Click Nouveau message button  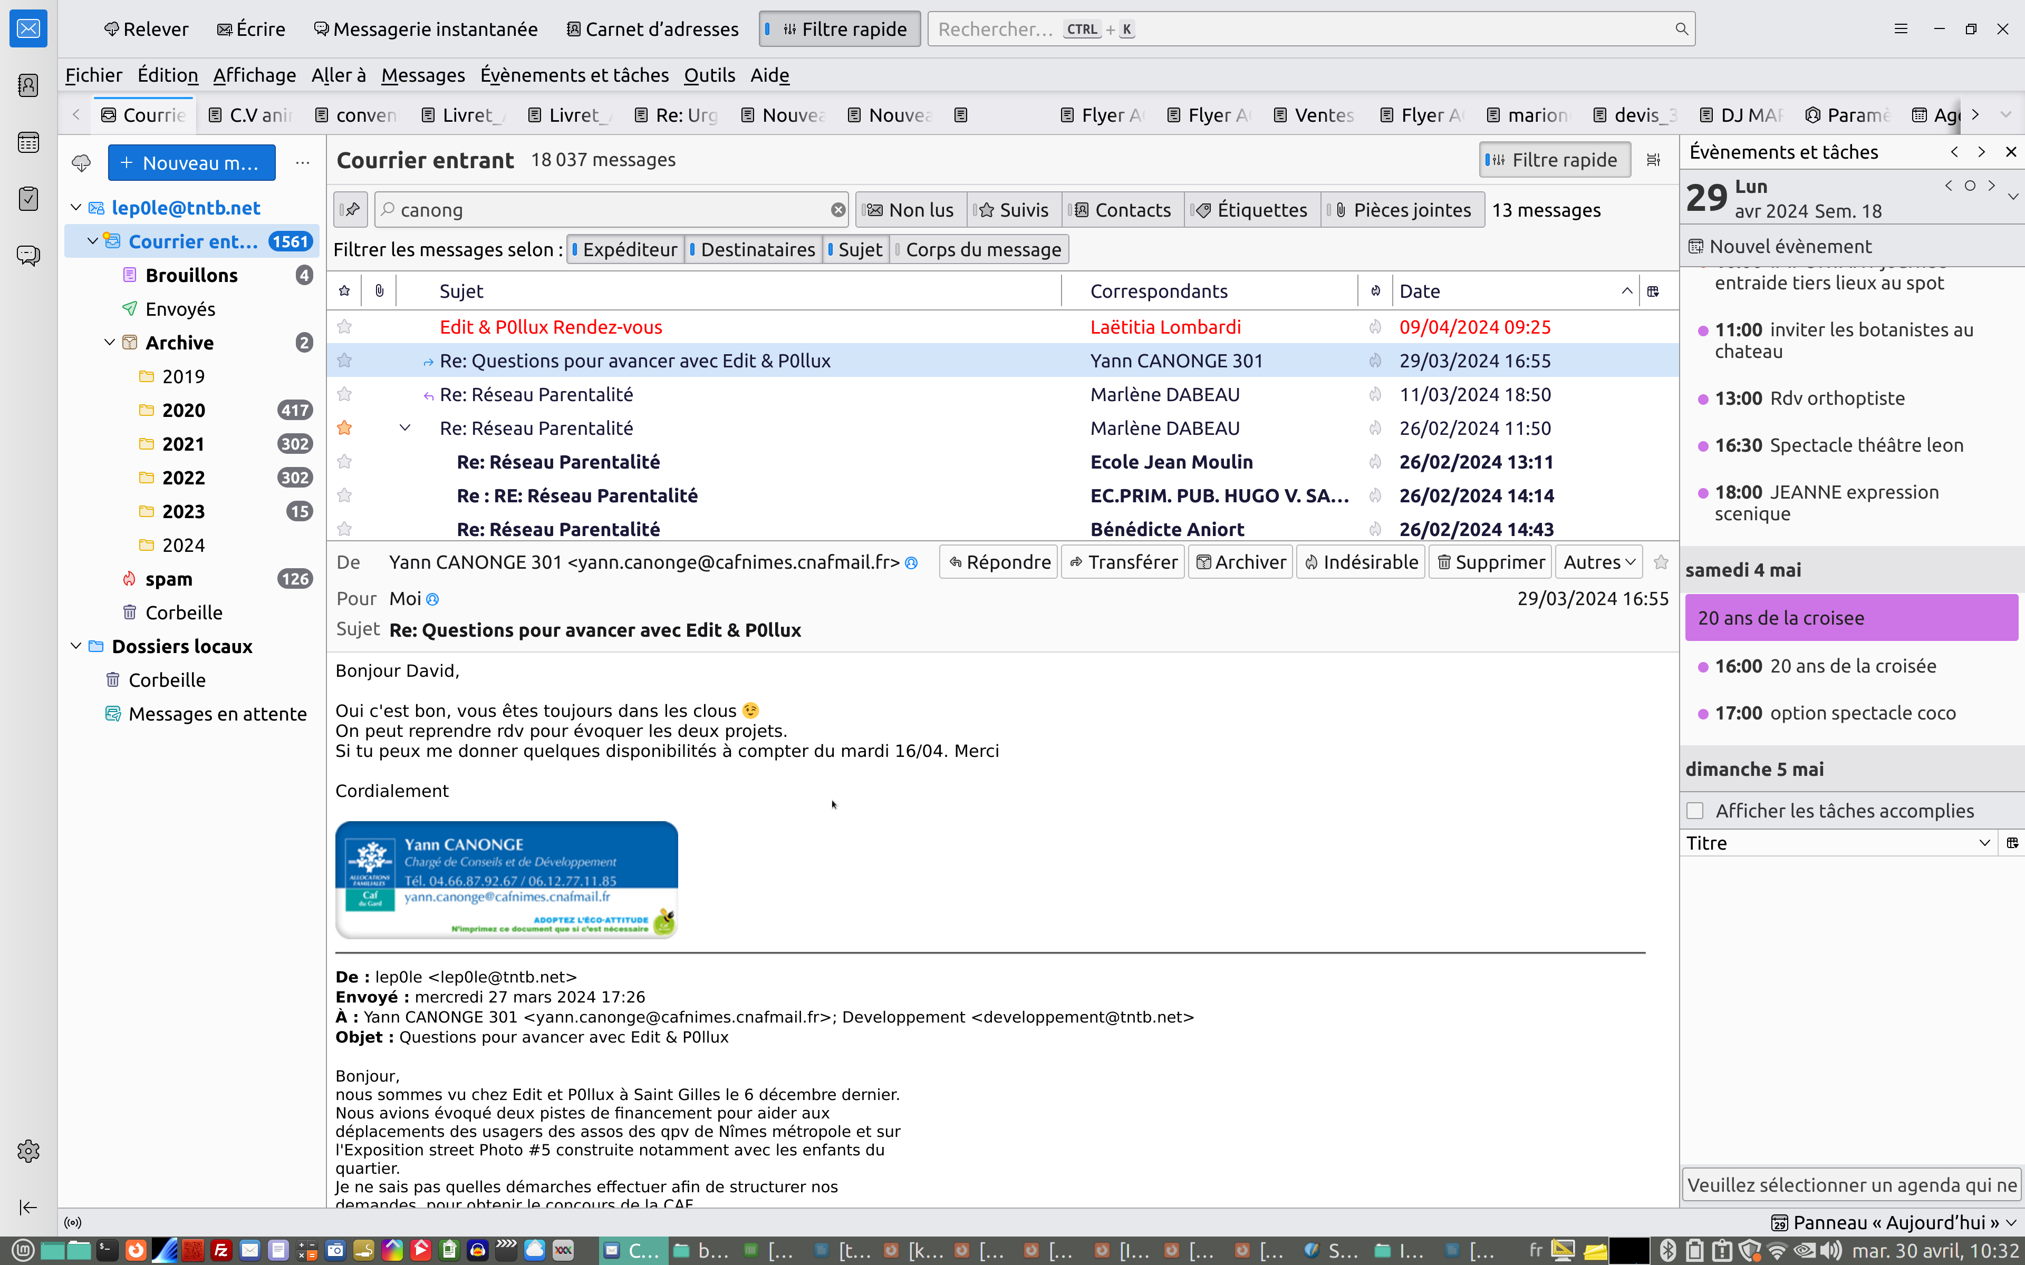point(191,163)
